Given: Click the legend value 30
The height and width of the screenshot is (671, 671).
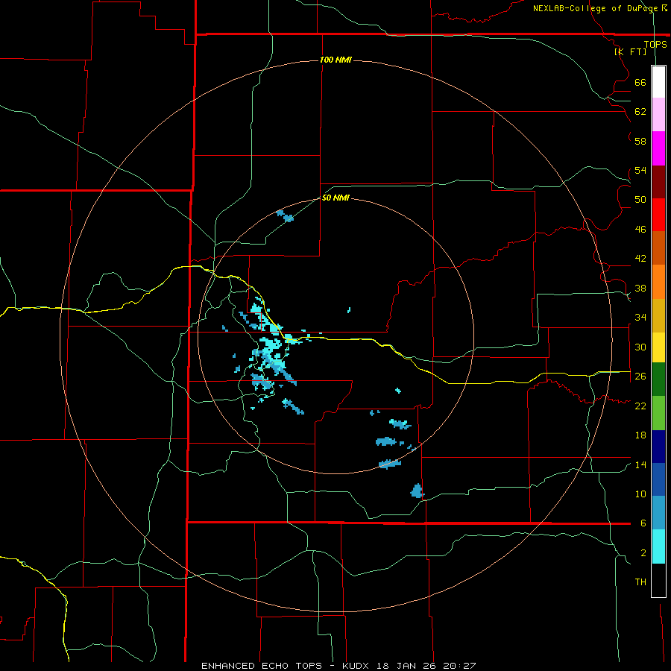Looking at the screenshot, I should [640, 347].
